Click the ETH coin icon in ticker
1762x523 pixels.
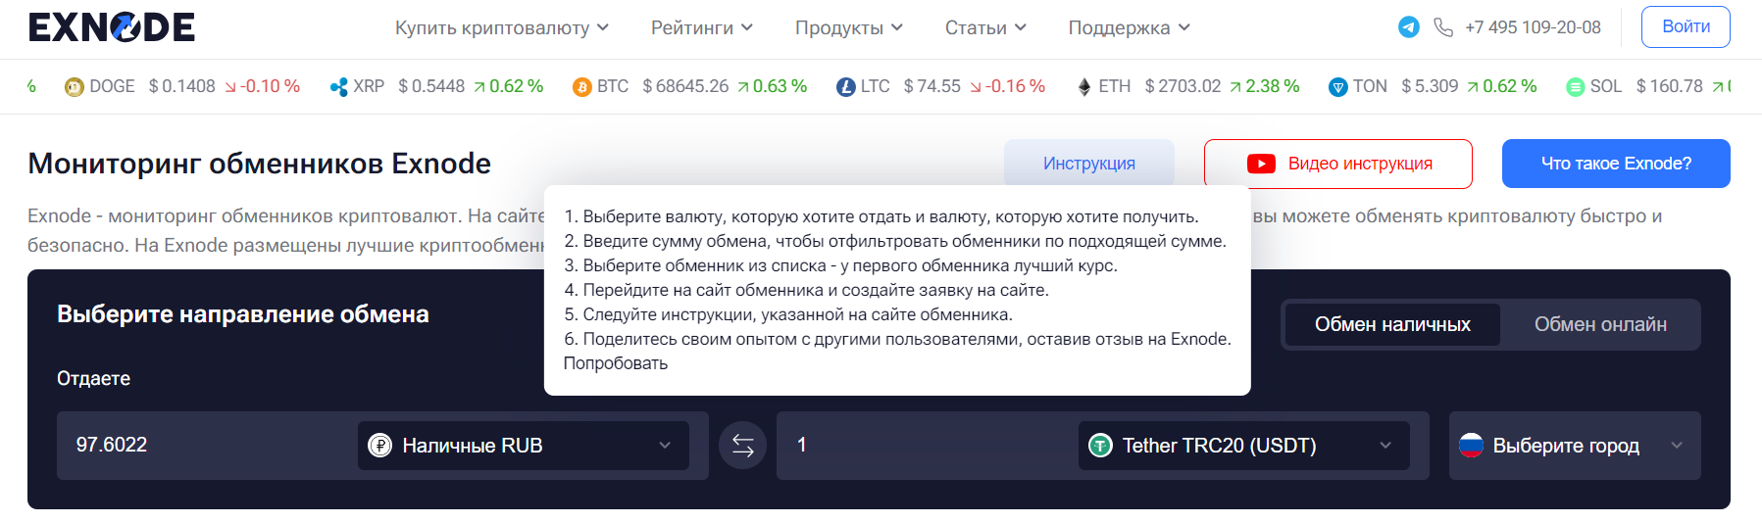pos(1084,87)
